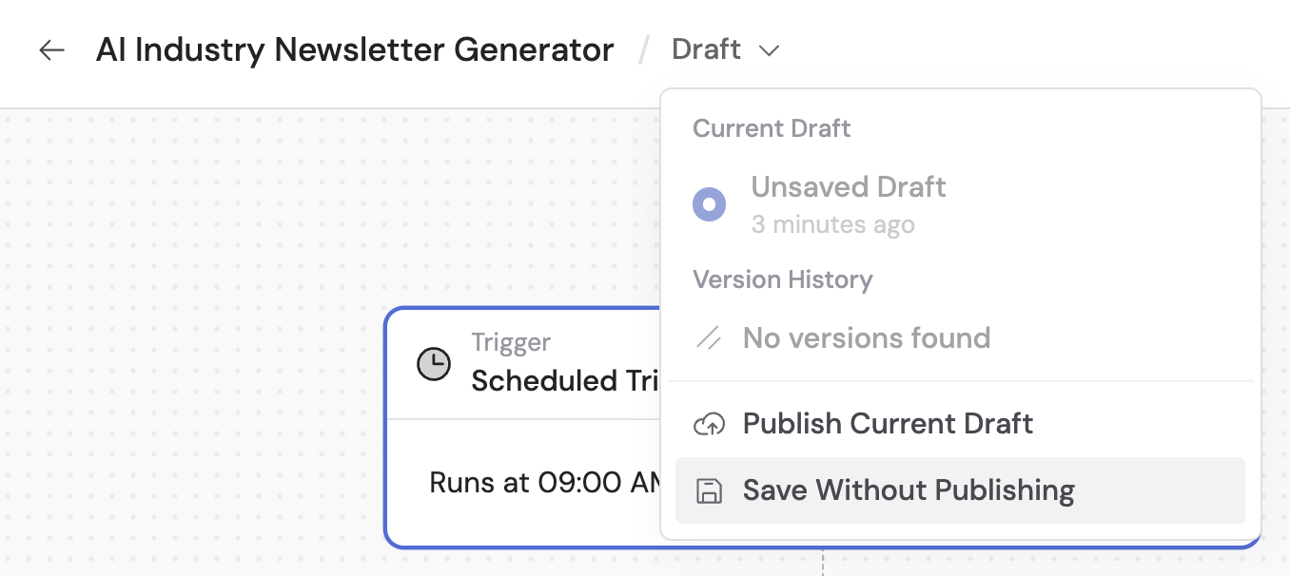Click the 3 minutes ago timestamp
Viewport: 1290px width, 576px height.
point(833,224)
